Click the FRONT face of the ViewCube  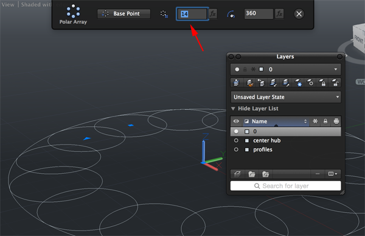tap(358, 39)
